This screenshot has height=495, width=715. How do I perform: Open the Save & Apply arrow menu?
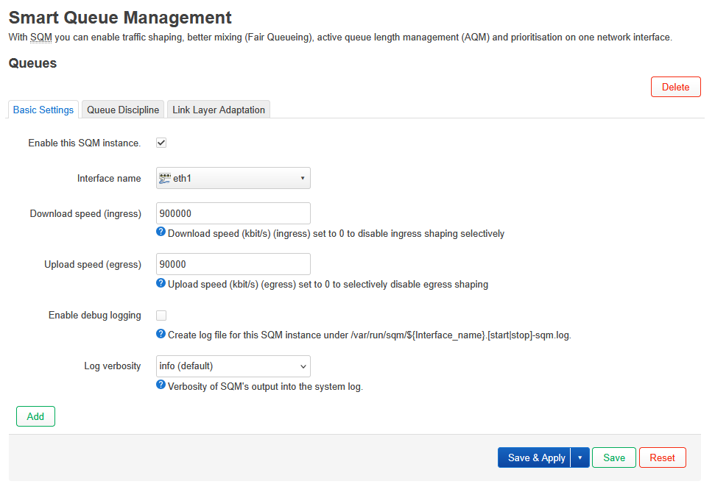(580, 457)
